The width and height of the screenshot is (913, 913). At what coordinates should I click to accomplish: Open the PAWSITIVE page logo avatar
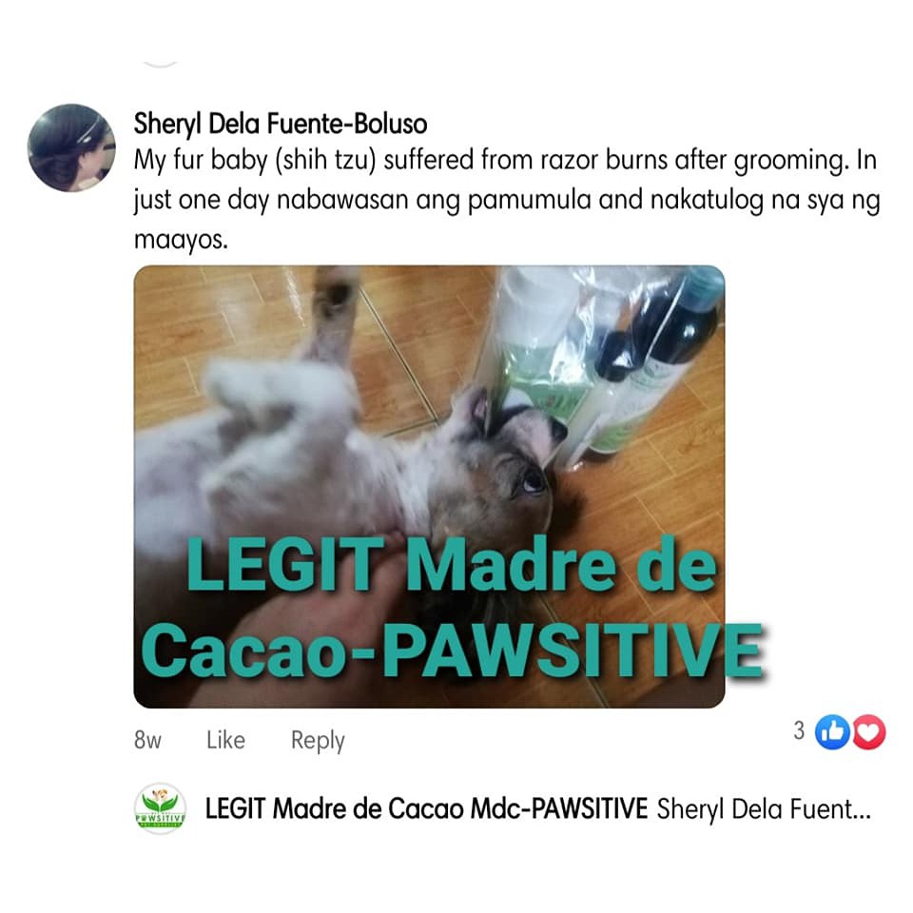[160, 808]
